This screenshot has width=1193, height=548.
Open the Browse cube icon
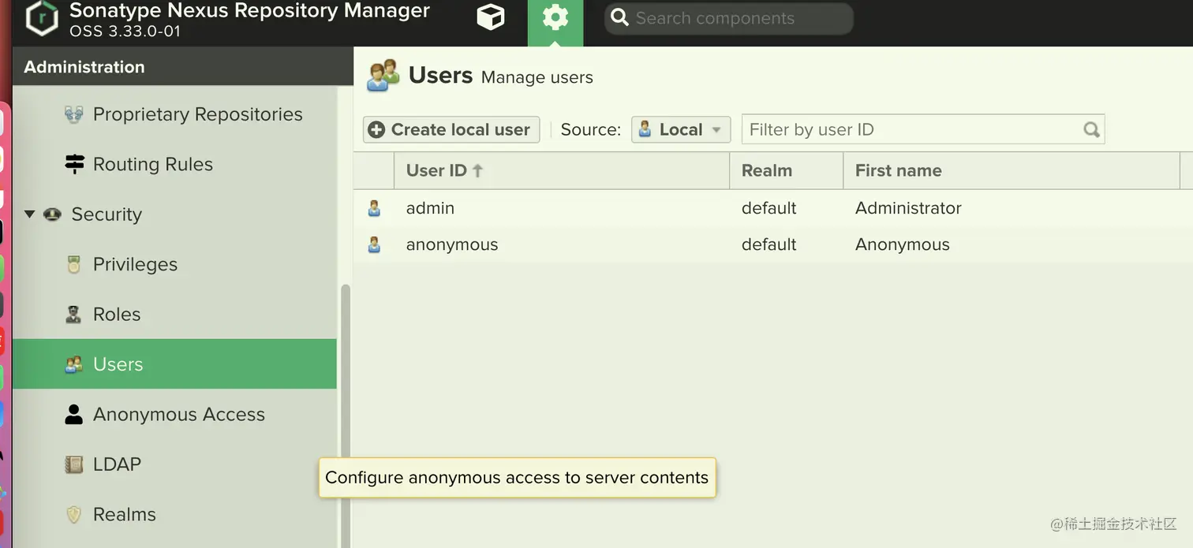click(490, 17)
